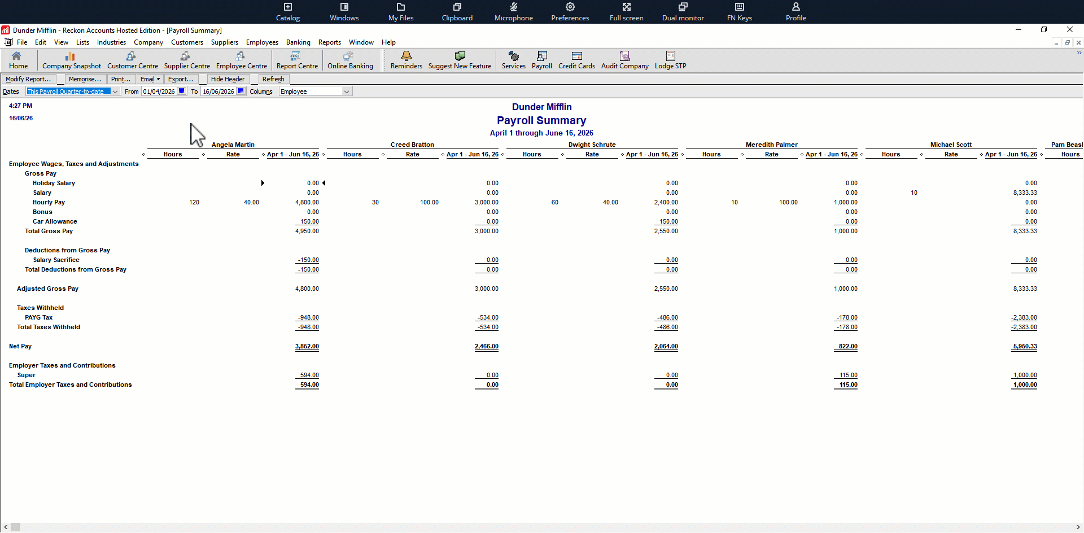Click Export button

pos(181,79)
